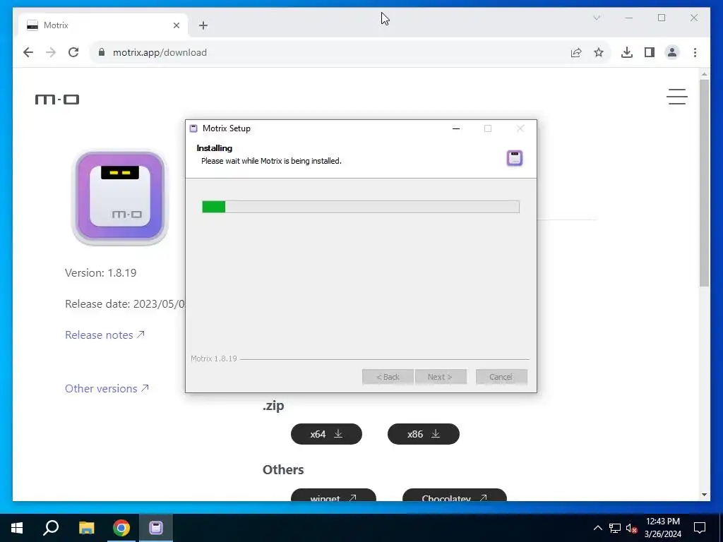The height and width of the screenshot is (542, 723).
Task: Click the installer progress bar
Action: (x=361, y=207)
